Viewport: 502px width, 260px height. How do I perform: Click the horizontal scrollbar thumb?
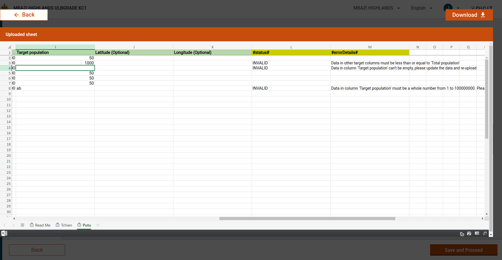tap(307, 218)
